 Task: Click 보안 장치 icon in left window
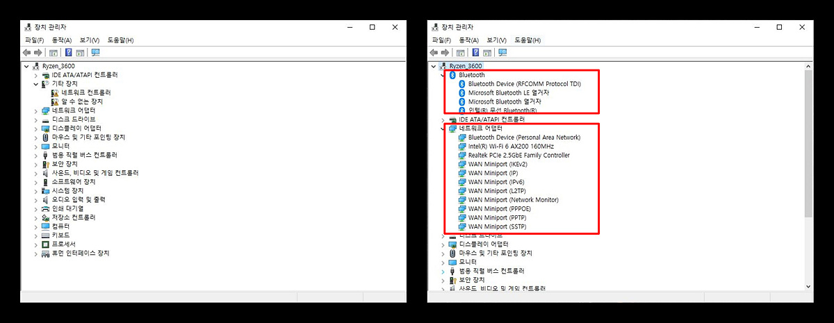click(46, 164)
